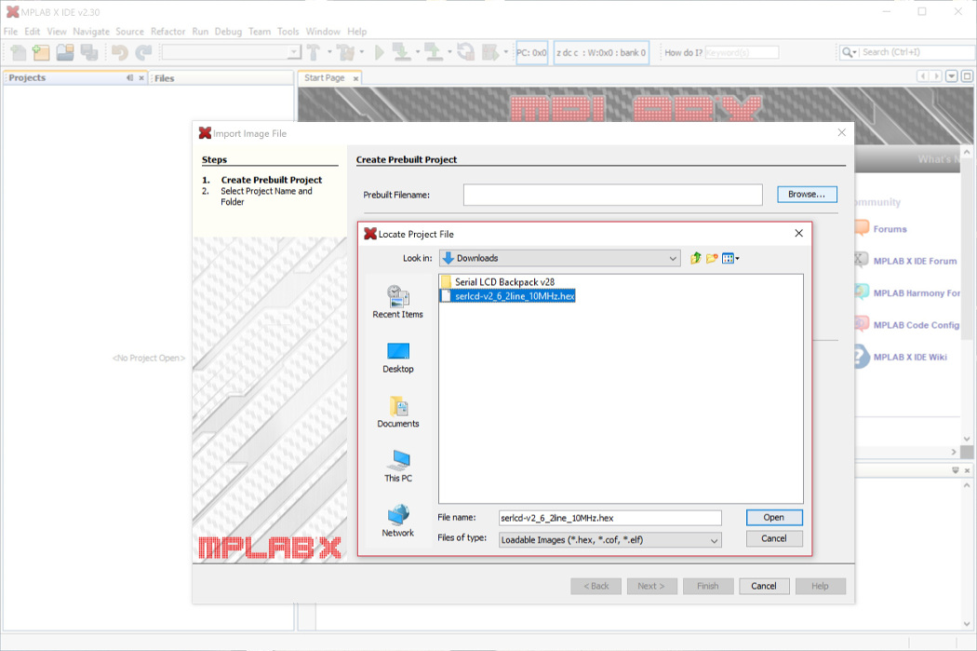Screen dimensions: 977x651
Task: Switch to the Files panel tab
Action: 164,78
